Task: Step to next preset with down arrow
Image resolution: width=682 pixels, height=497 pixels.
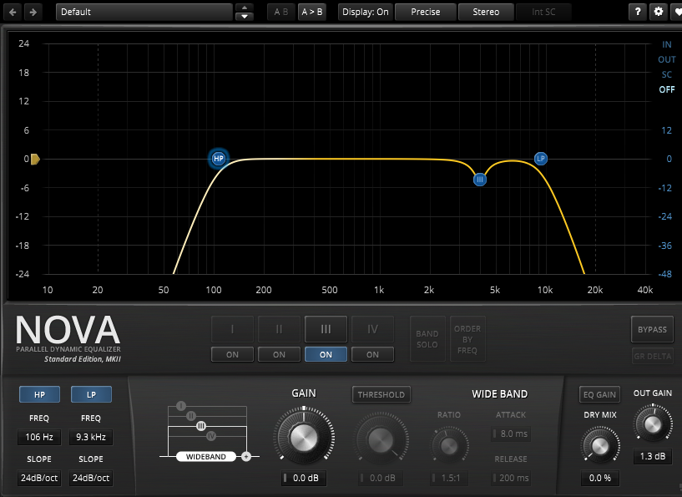Action: point(245,17)
